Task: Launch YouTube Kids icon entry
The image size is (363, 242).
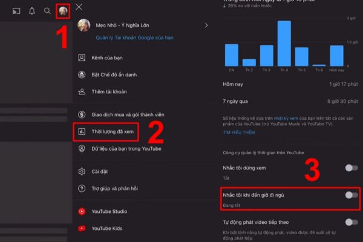Action: [82, 229]
